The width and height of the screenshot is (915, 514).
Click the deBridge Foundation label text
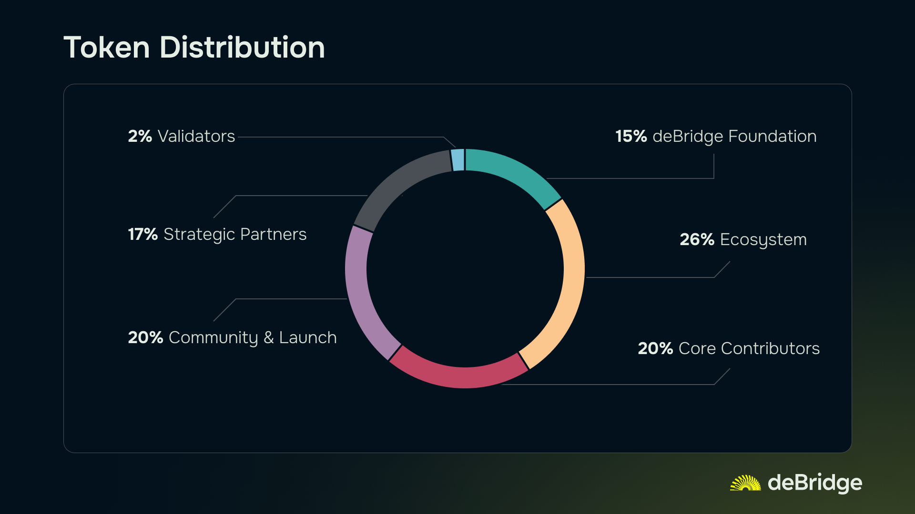point(734,137)
